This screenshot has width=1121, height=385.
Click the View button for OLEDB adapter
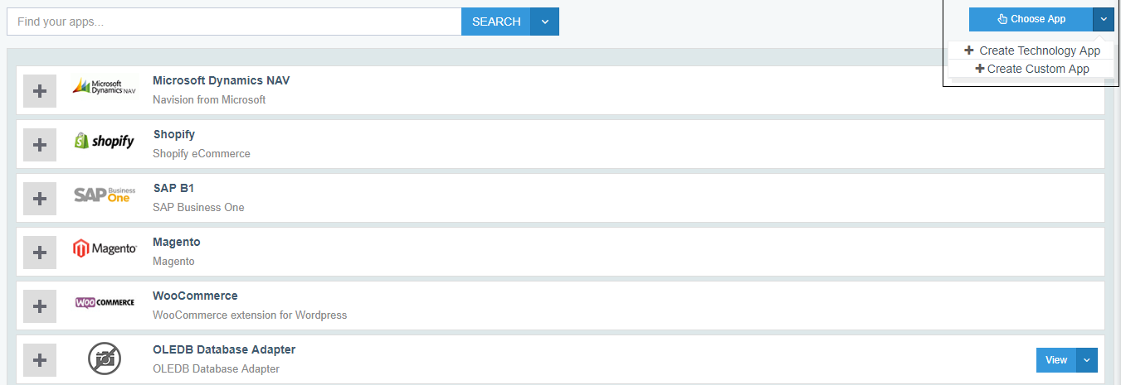click(x=1055, y=360)
